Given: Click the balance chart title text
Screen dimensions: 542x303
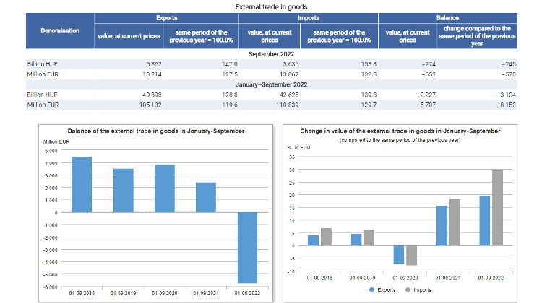Looking at the screenshot, I should tap(155, 131).
